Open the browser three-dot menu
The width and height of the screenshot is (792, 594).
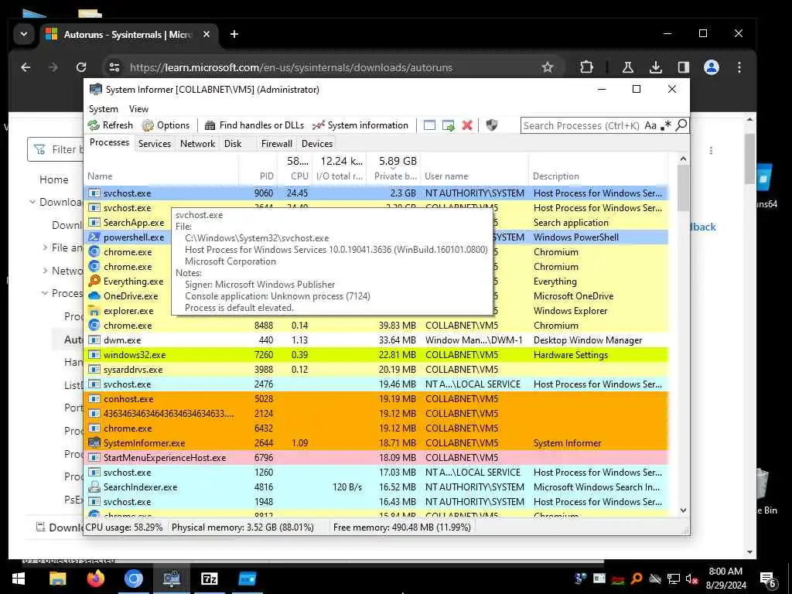pyautogui.click(x=739, y=67)
